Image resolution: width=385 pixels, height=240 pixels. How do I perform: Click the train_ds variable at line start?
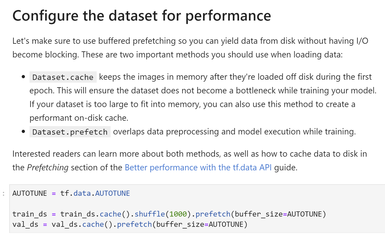click(x=30, y=214)
